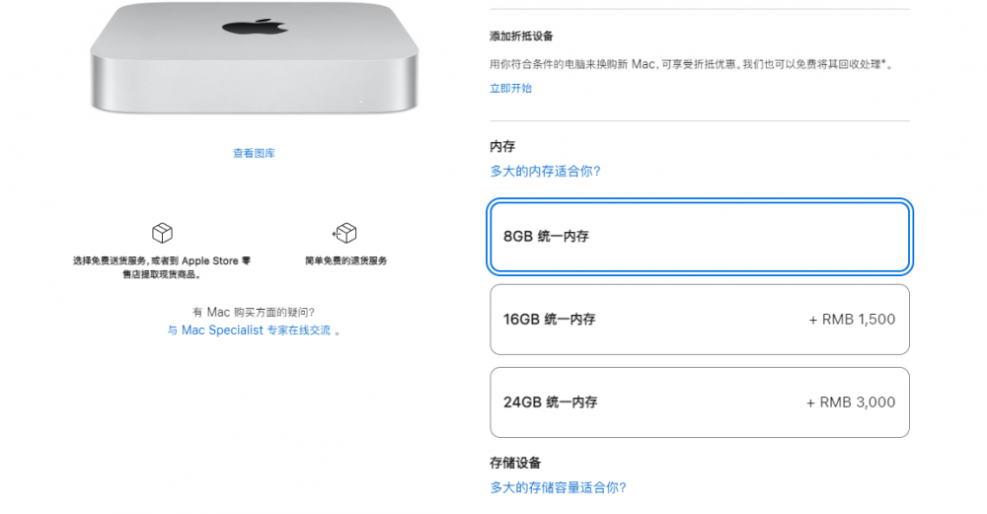Start trade-in via 立即开始 link
The image size is (987, 514).
pos(510,88)
